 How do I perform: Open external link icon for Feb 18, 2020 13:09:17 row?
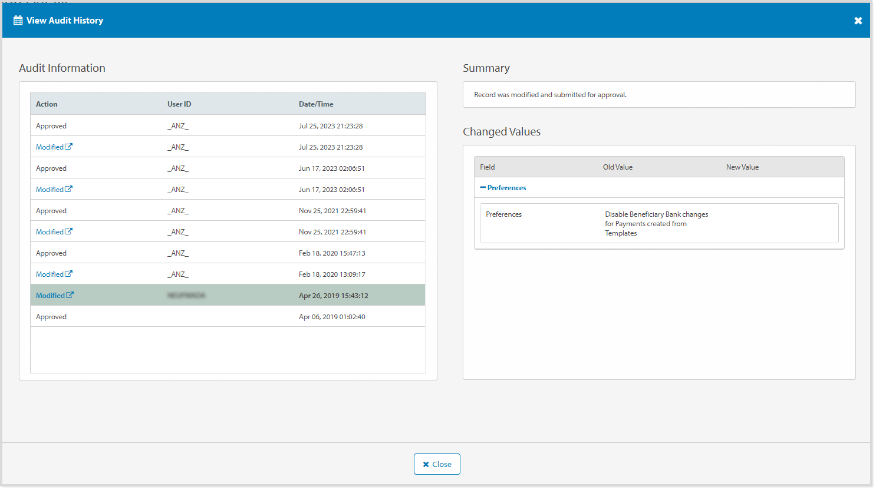69,274
